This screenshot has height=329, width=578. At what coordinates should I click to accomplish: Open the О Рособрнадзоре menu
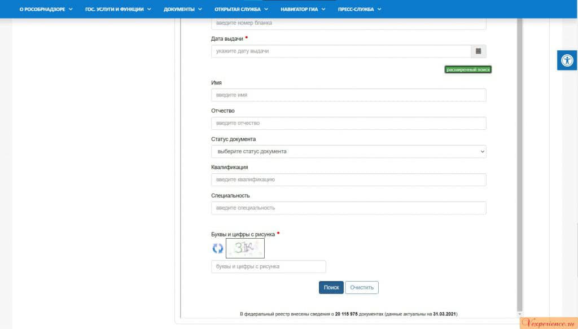46,9
